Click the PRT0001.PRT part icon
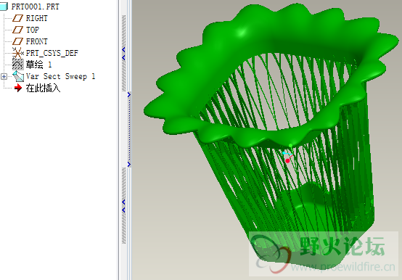Viewport: 402px width, 280px height. 4,7
